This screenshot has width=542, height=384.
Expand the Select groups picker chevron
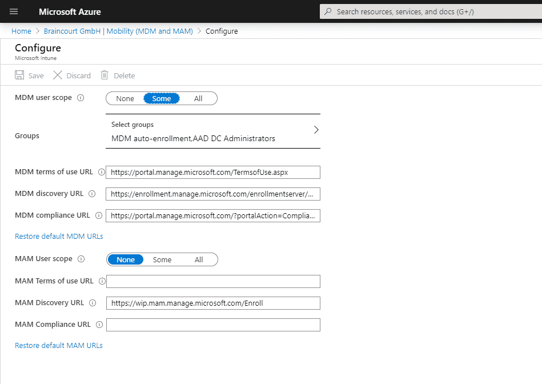(316, 129)
